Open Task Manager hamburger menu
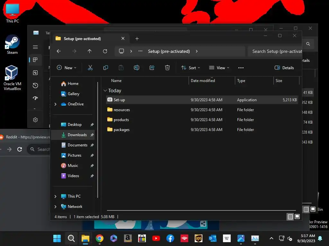329x246 pixels. coord(35,47)
